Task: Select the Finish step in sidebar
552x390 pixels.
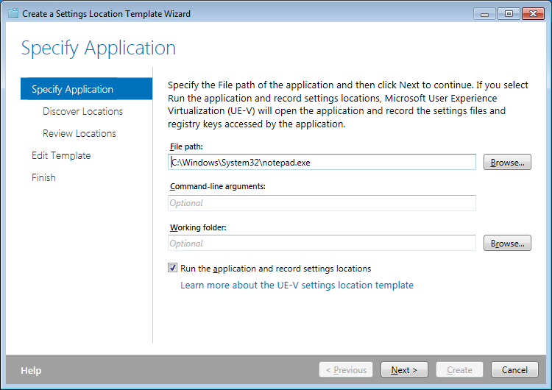Action: [43, 177]
